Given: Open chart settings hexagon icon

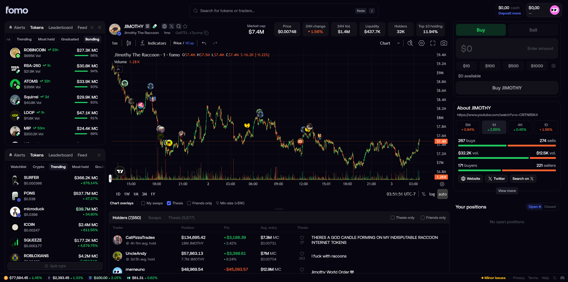Looking at the screenshot, I should tap(422, 43).
